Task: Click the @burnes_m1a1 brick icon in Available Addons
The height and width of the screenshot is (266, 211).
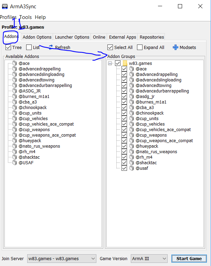Action: [x=15, y=96]
